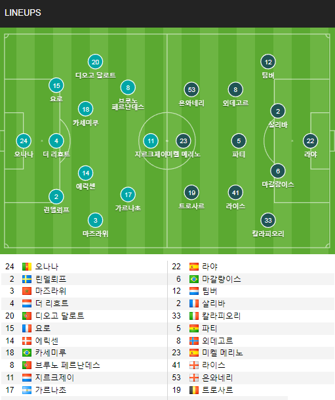Screen dimensions: 335x400
Task: Select player marker 20 디오고 달로트
Action: 95,62
